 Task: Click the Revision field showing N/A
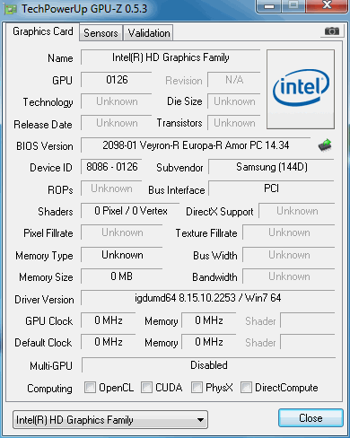coord(234,80)
